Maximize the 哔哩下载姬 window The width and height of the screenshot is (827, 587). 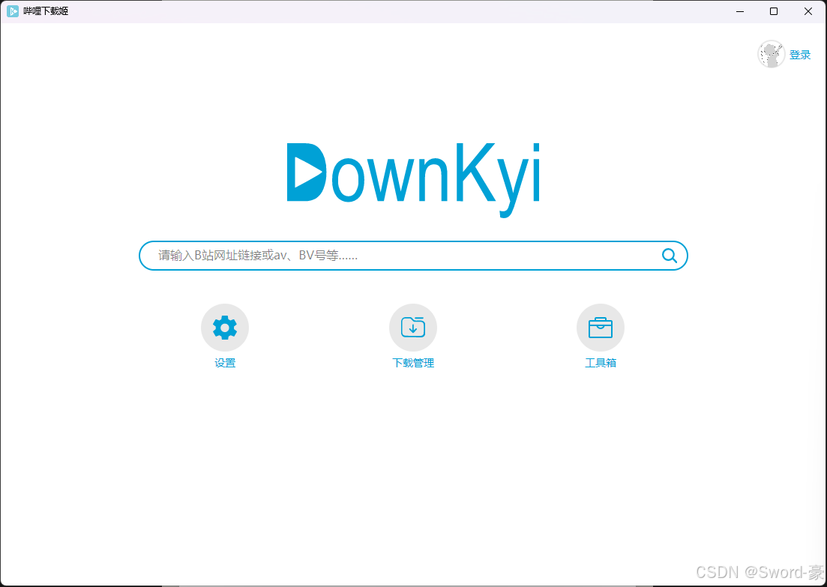(x=774, y=11)
